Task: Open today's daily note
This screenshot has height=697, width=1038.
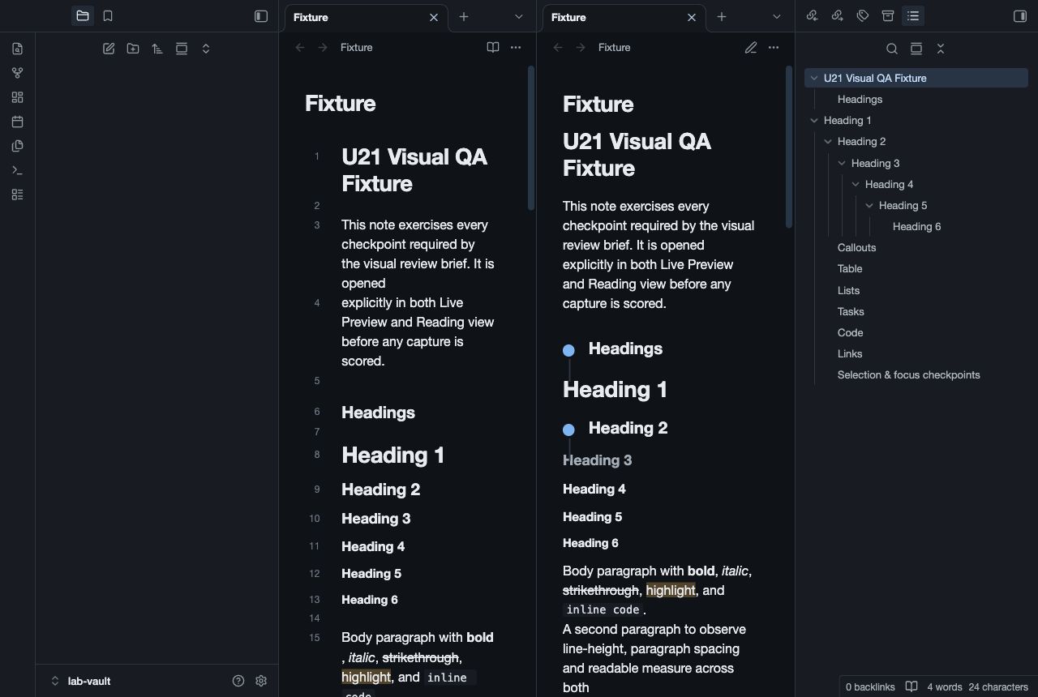Action: pyautogui.click(x=18, y=122)
